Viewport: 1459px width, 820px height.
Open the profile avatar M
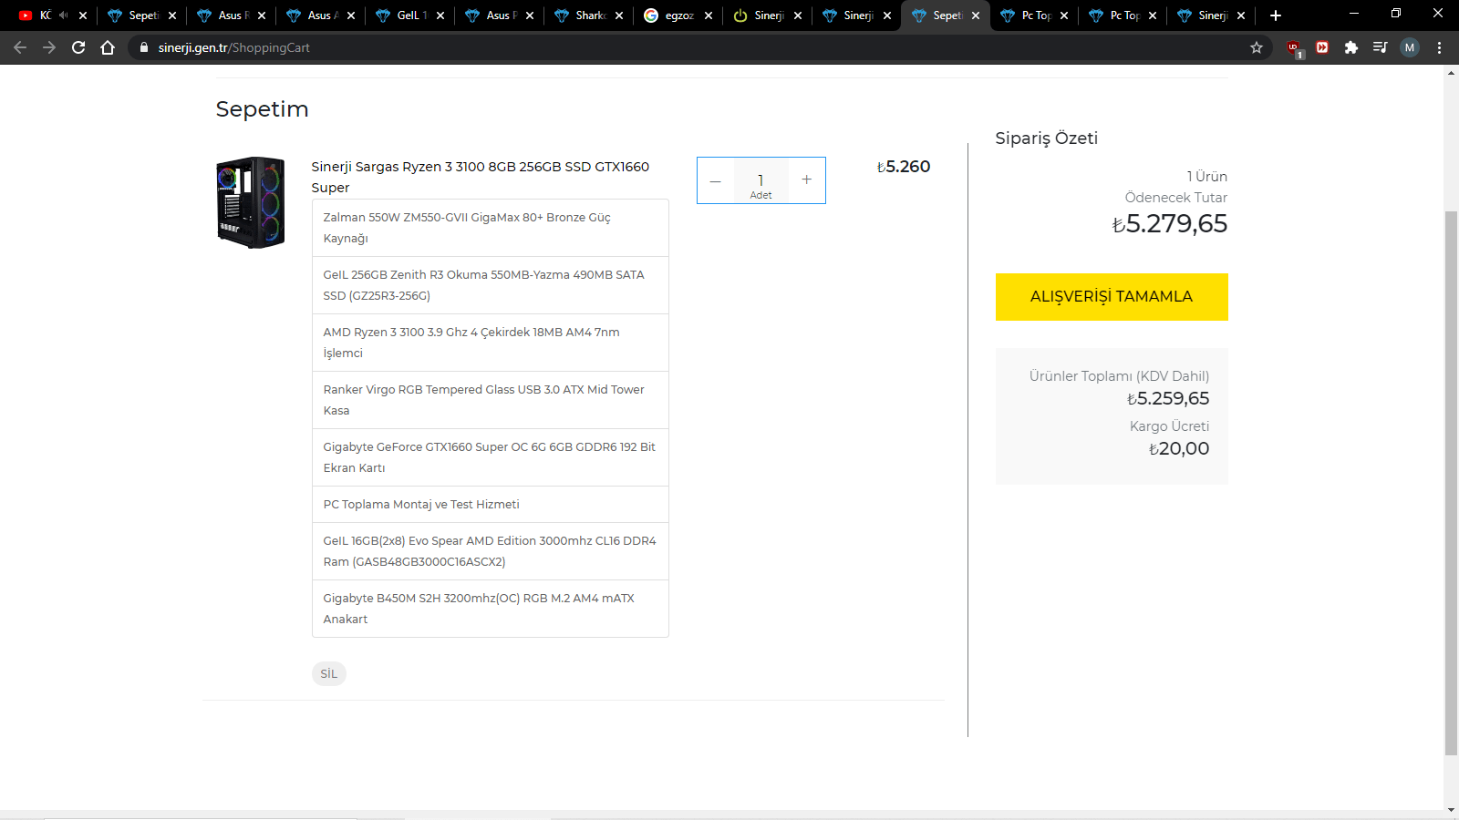[1410, 47]
